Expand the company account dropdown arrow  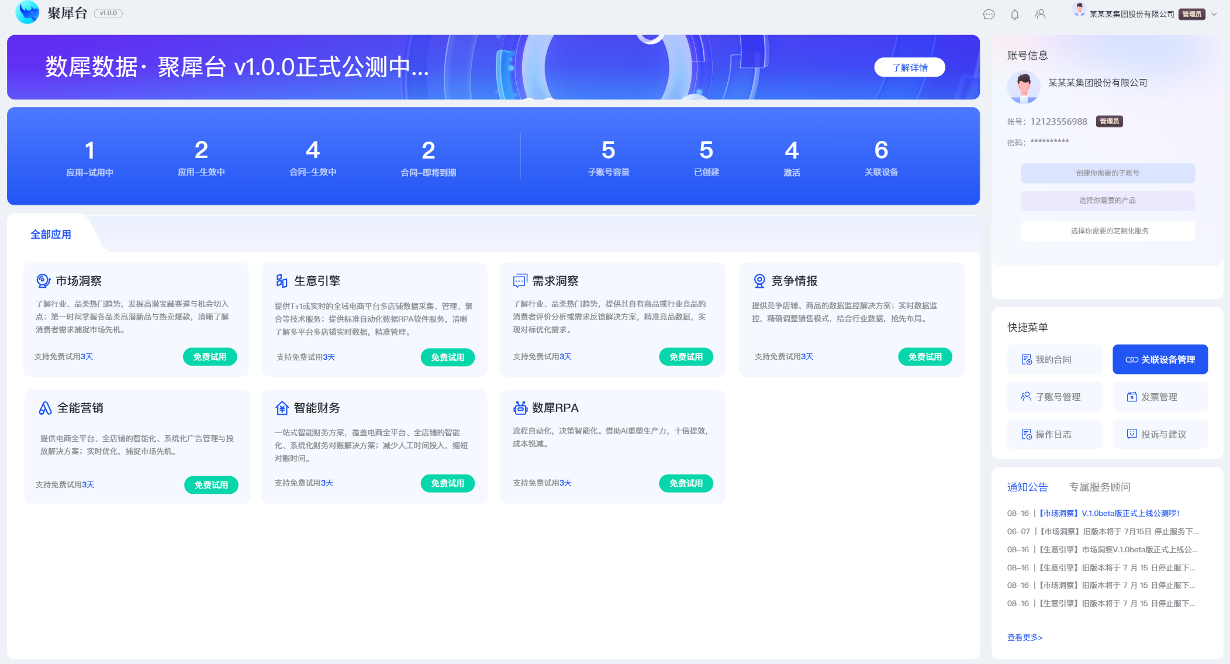click(x=1214, y=15)
